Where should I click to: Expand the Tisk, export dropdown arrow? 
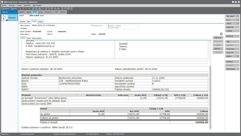click(x=238, y=16)
